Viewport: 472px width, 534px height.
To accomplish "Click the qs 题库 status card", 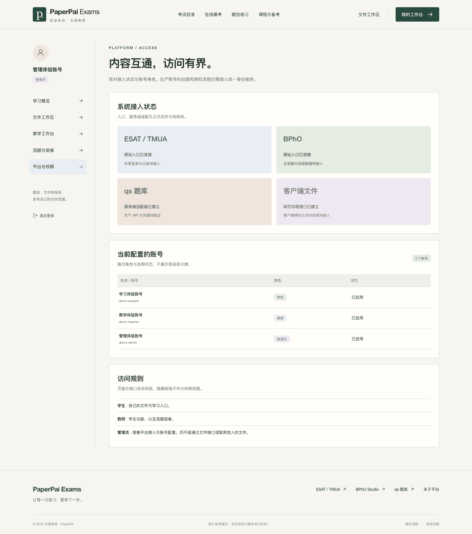I will coord(194,202).
